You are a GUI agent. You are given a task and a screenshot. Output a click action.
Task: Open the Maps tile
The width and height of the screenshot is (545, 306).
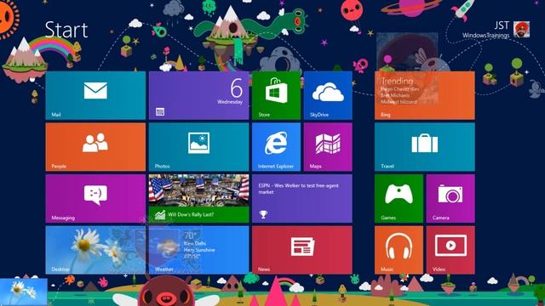pyautogui.click(x=328, y=147)
